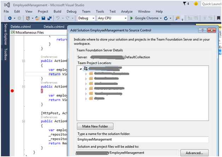Click the Open File toolbar icon
The height and width of the screenshot is (157, 222).
coord(37,18)
